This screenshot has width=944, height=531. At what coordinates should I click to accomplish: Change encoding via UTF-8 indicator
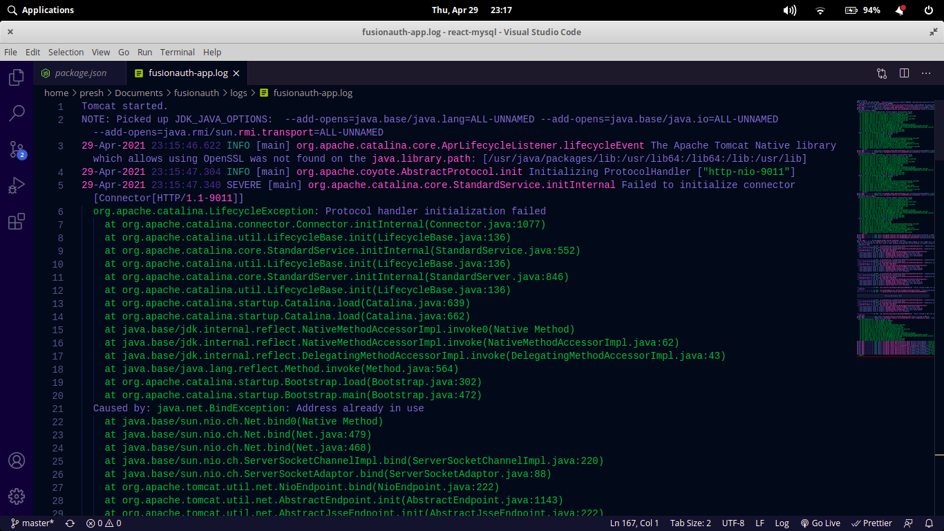(733, 523)
